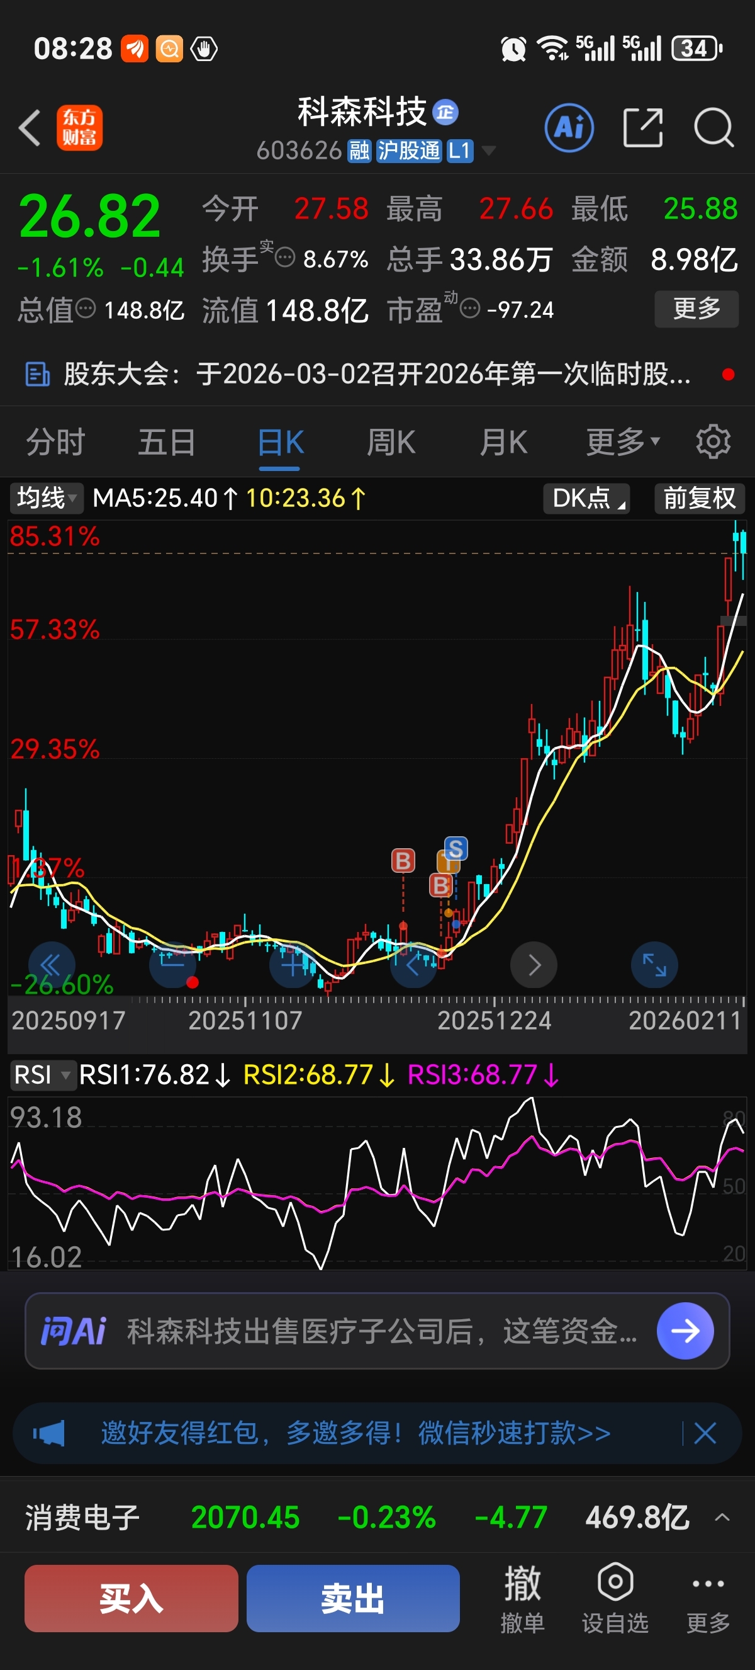Tap the stock name 科森科技

(x=362, y=112)
